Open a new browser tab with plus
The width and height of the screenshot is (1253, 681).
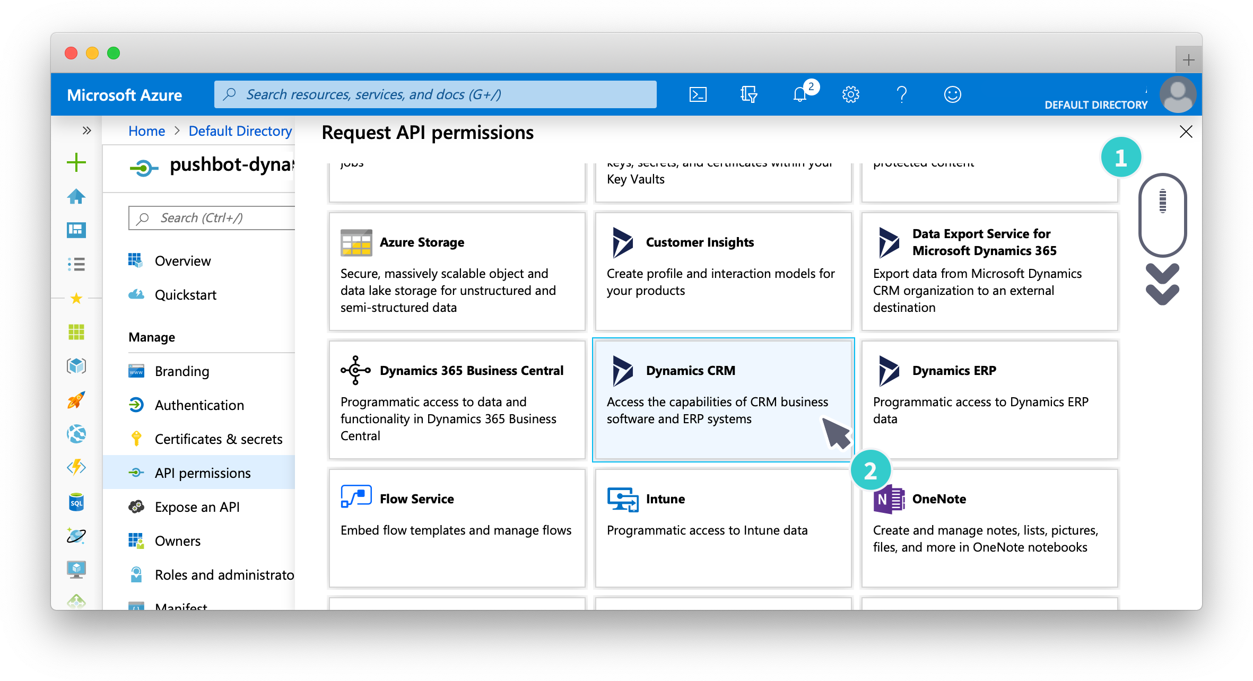1188,60
